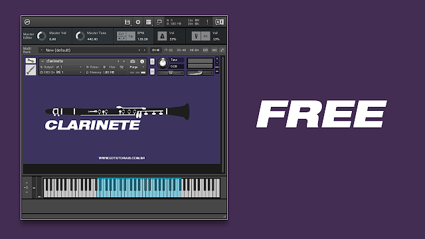The image size is (425, 239).
Task: Click the Max voices value 32
Action: 122,67
